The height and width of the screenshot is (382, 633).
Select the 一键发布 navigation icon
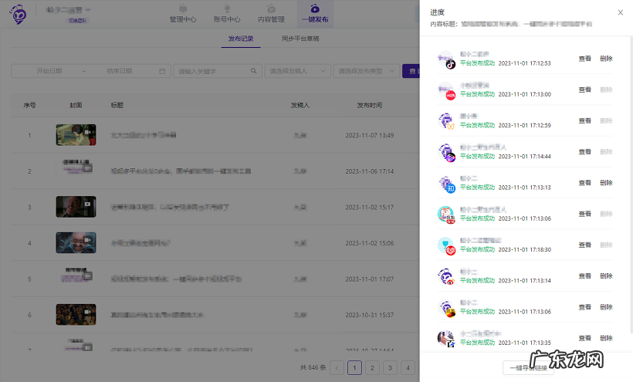pyautogui.click(x=315, y=8)
